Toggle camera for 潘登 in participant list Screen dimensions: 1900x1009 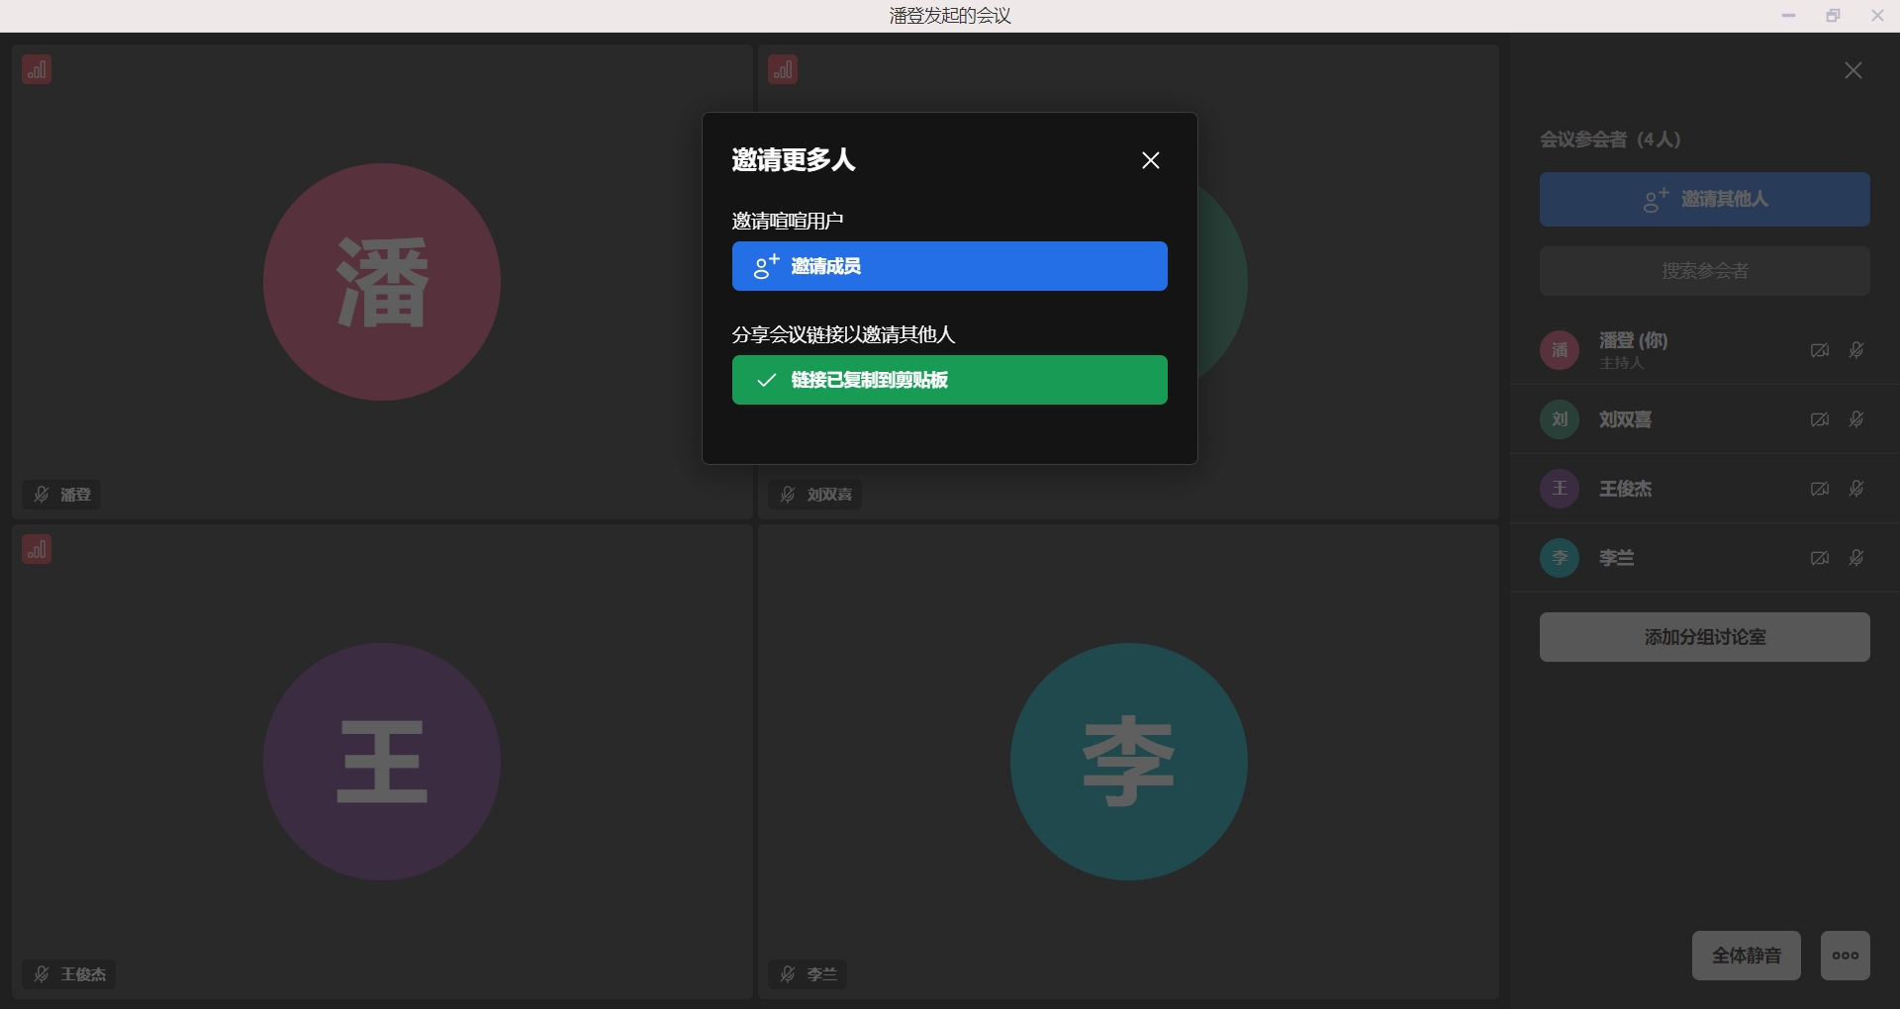(1819, 350)
